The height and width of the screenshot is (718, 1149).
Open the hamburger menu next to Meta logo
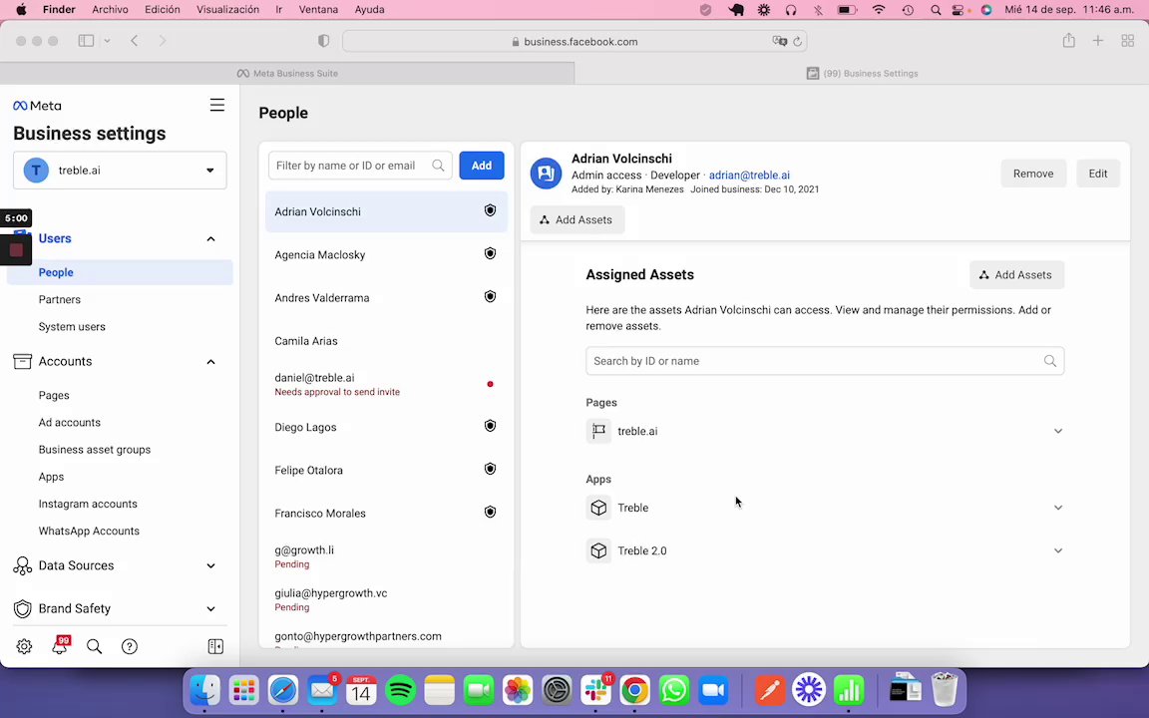click(216, 105)
